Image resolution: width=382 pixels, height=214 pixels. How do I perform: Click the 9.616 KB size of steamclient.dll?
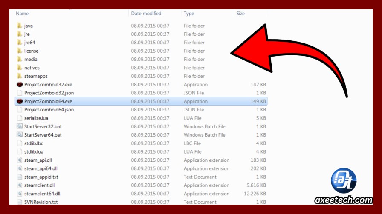(256, 185)
